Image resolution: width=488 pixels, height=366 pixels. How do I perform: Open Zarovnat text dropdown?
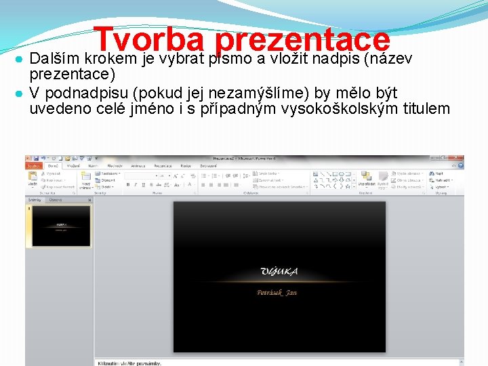268,180
